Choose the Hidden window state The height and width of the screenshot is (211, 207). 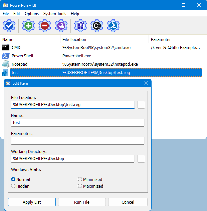(13, 186)
